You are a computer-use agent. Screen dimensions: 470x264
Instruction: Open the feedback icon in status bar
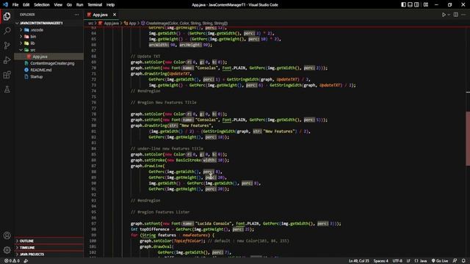tap(455, 261)
